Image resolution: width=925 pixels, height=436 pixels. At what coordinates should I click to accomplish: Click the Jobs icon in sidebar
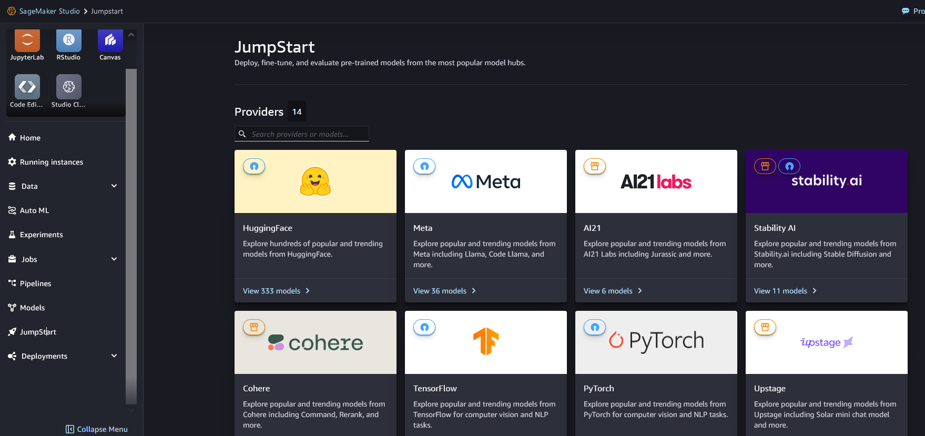12,259
